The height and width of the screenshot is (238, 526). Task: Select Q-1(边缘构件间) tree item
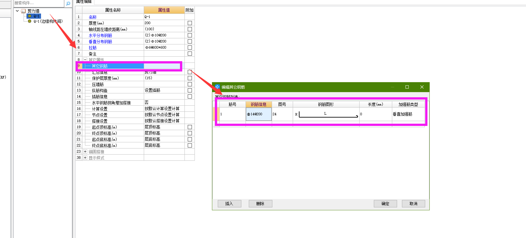tap(48, 21)
